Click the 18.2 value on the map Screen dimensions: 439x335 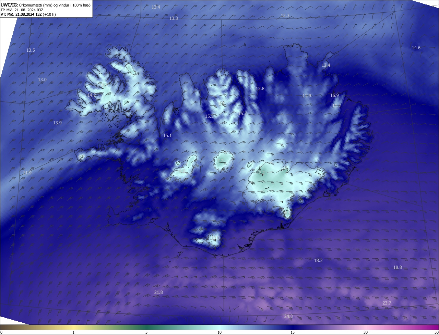[x=318, y=261]
